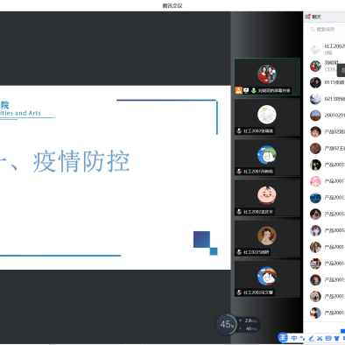Select member starting with 20010201 in list
345x345 pixels.
point(327,116)
